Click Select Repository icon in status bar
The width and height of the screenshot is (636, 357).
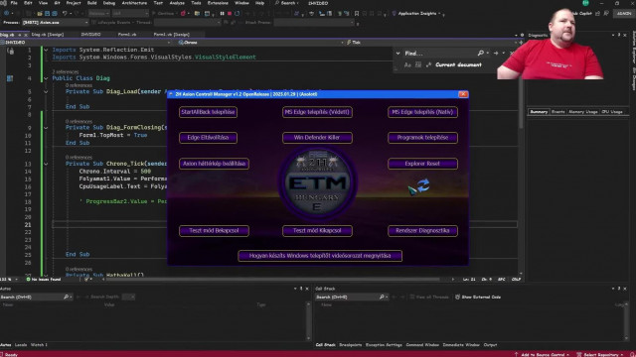click(579, 354)
